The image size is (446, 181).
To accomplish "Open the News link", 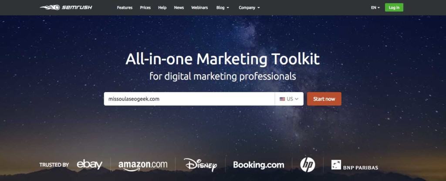I will [179, 8].
